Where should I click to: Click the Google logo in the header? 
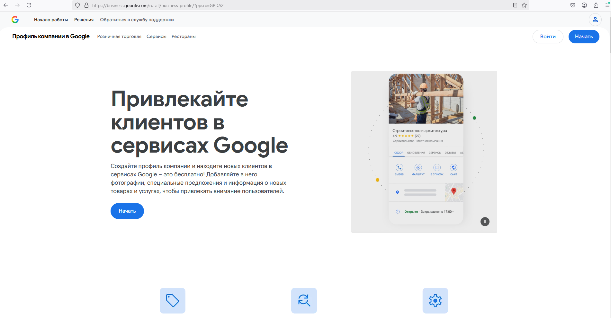click(x=15, y=20)
